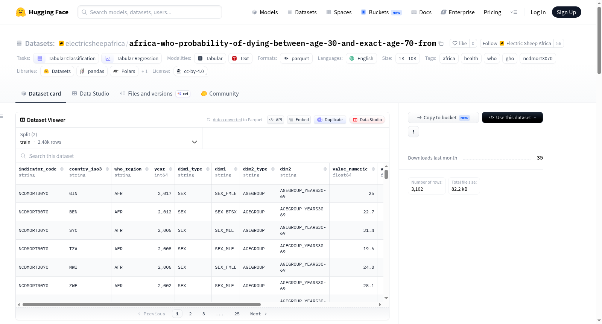This screenshot has width=602, height=324.
Task: Open the Models page
Action: click(x=265, y=12)
